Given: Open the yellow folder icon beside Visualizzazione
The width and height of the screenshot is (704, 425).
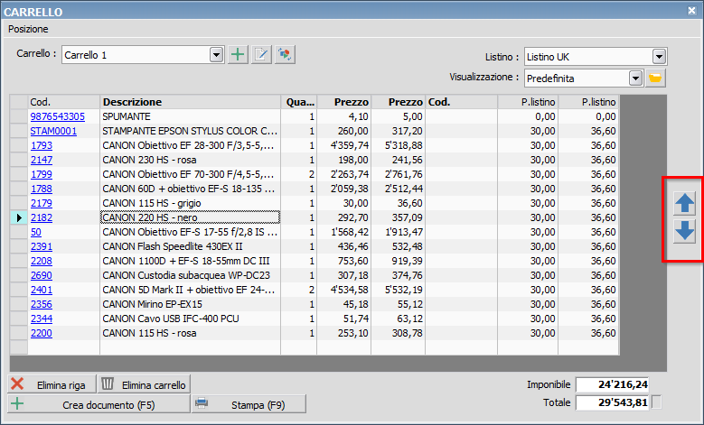Looking at the screenshot, I should [655, 78].
